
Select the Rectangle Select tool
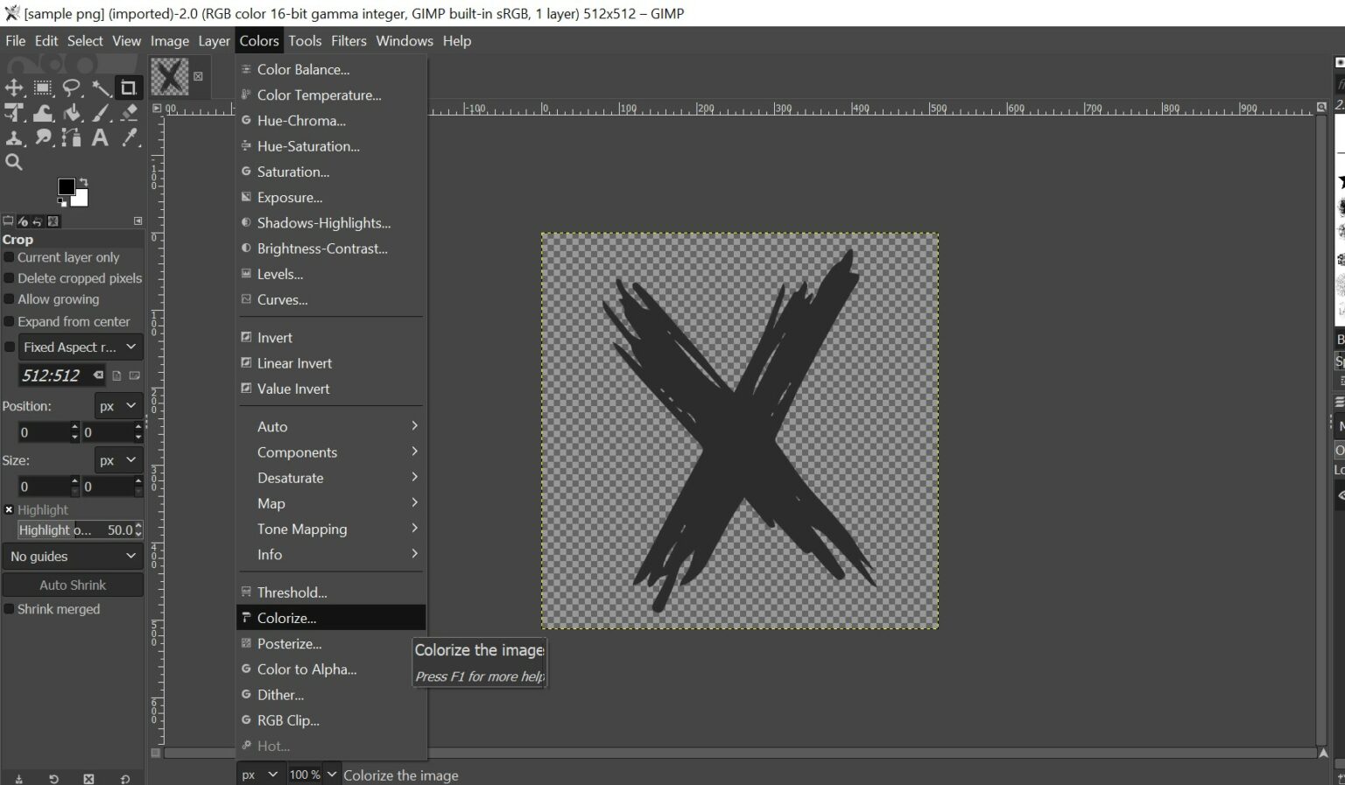[43, 88]
